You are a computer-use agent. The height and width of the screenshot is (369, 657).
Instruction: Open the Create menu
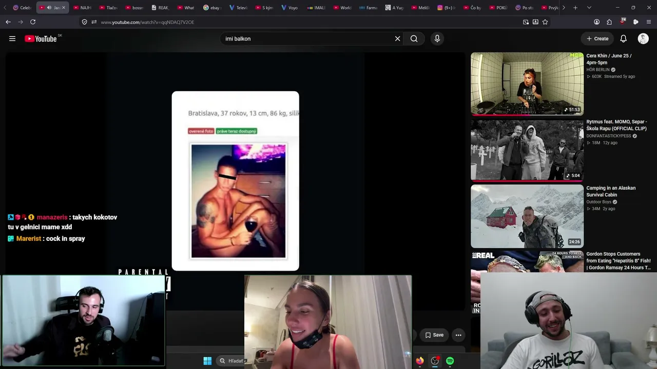tap(597, 38)
